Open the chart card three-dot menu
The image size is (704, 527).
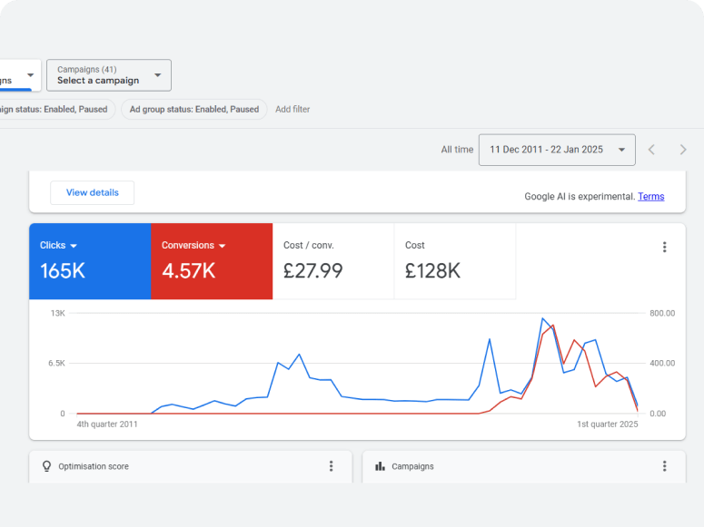coord(664,247)
